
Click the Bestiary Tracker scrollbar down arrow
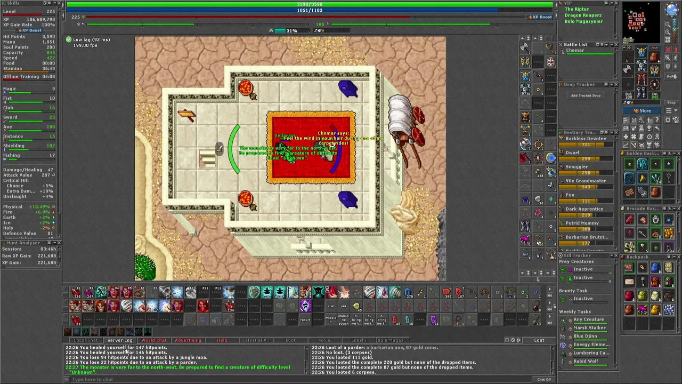tap(616, 249)
